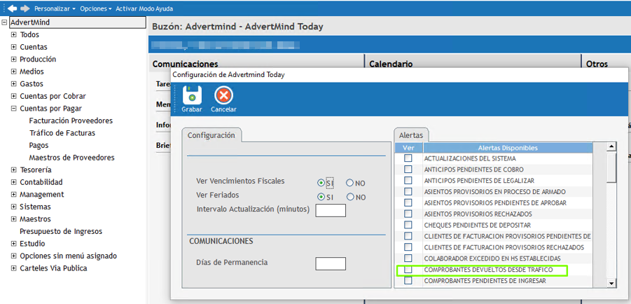Expand the Medios tree node

pyautogui.click(x=14, y=71)
